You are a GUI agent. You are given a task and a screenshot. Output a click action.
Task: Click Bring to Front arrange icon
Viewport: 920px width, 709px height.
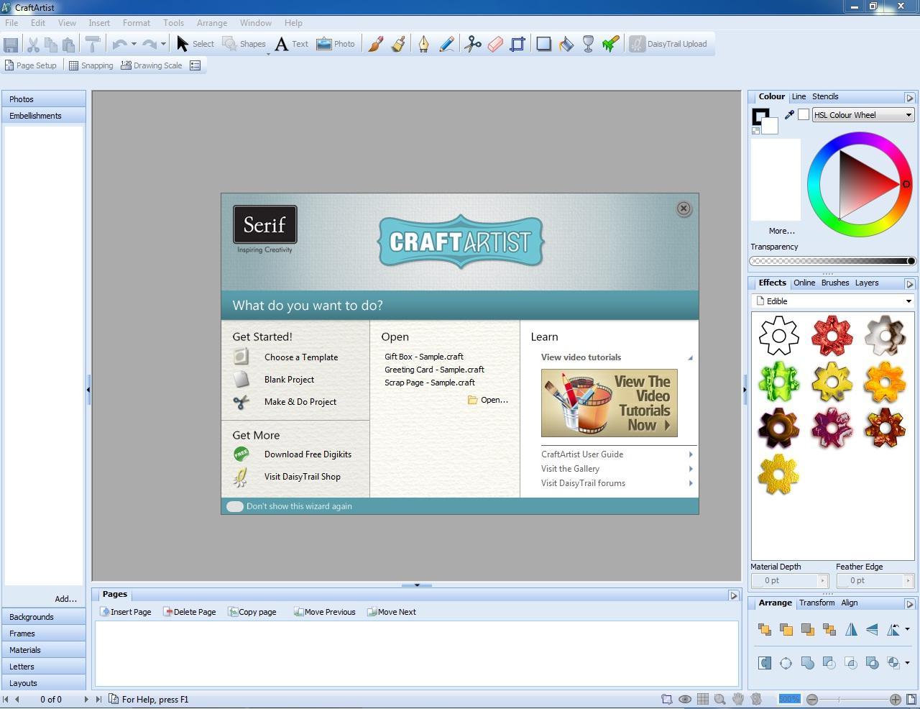(764, 629)
